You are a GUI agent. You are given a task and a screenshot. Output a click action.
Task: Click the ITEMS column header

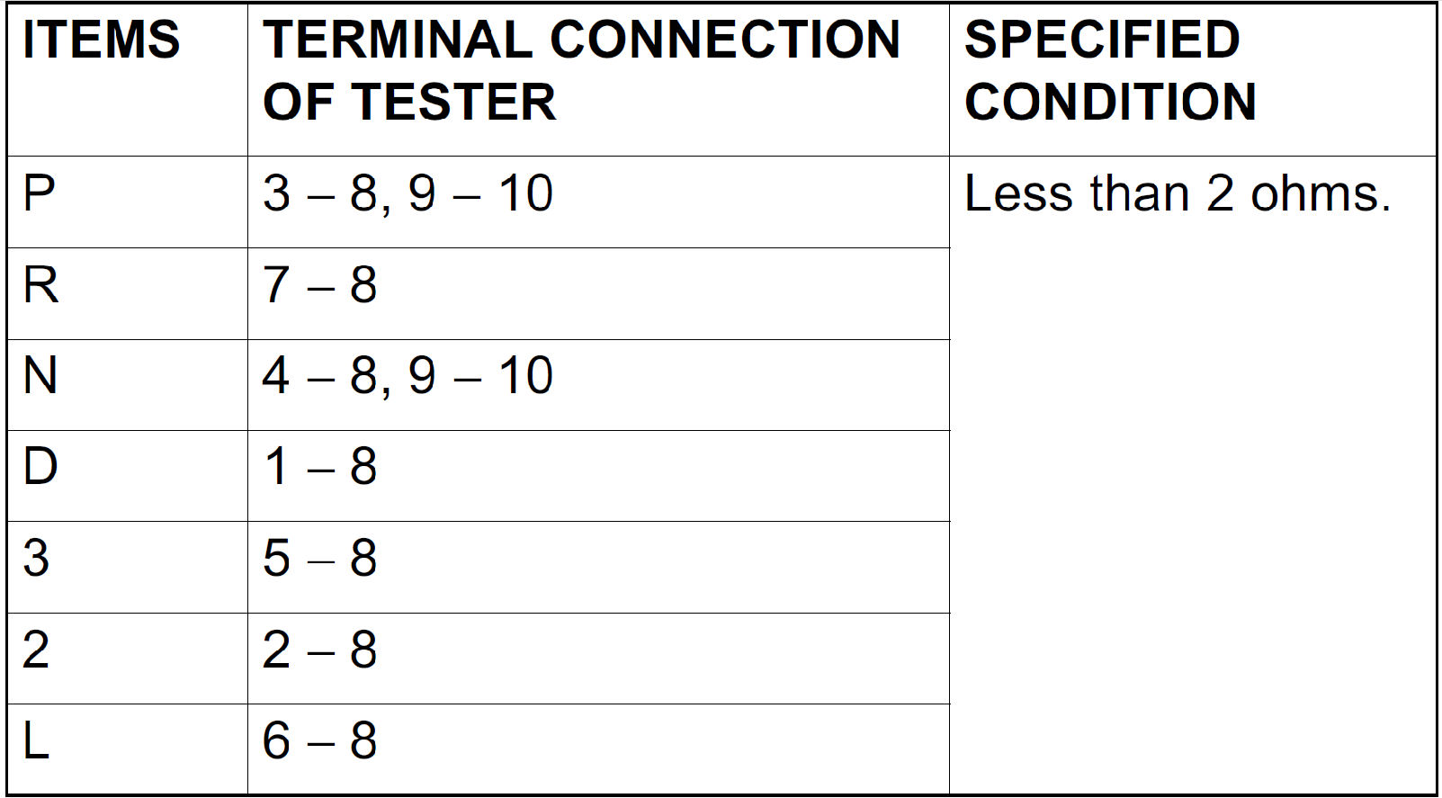tap(101, 40)
